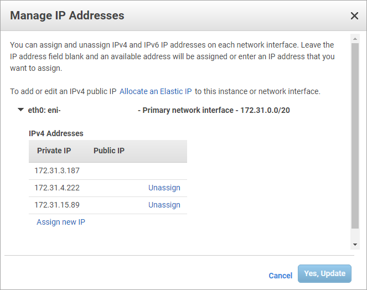The height and width of the screenshot is (290, 367).
Task: Click the scrollbar up arrow
Action: 355,38
